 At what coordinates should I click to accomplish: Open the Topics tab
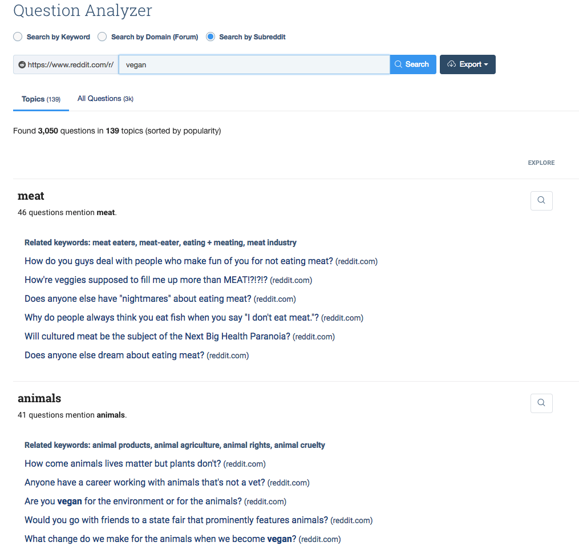click(41, 99)
